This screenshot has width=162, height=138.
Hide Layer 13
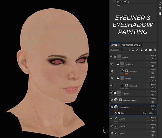[112, 133]
